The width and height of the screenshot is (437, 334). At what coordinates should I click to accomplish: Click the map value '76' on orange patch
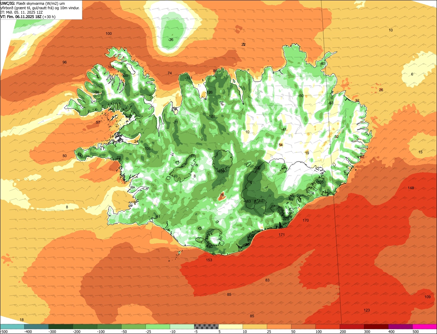(x=222, y=195)
